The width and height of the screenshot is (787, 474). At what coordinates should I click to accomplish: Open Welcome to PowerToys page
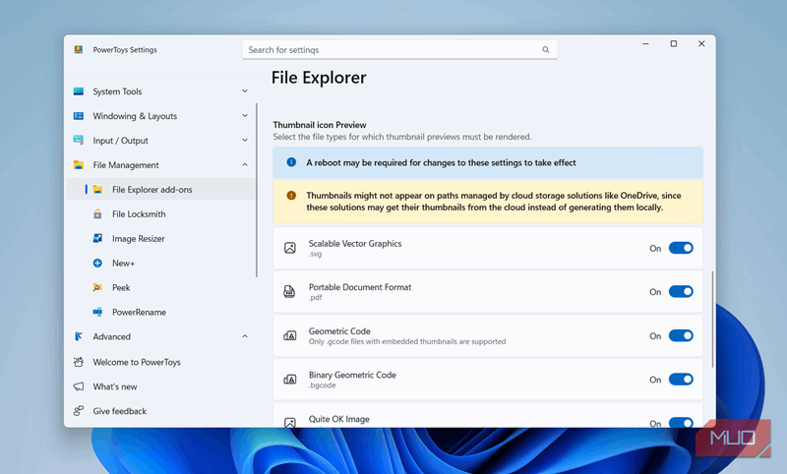(136, 362)
